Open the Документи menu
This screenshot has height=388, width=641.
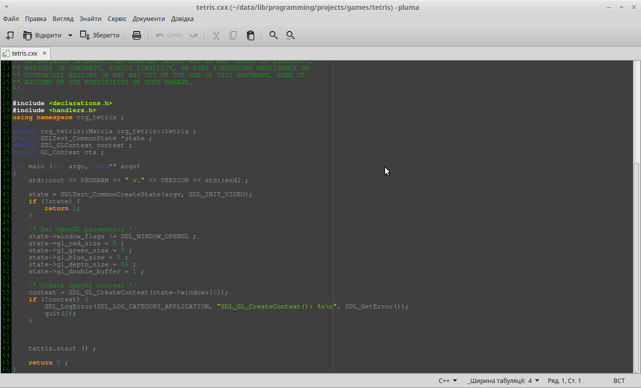(x=149, y=19)
